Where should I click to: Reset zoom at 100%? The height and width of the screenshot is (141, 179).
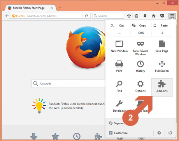coord(141,33)
